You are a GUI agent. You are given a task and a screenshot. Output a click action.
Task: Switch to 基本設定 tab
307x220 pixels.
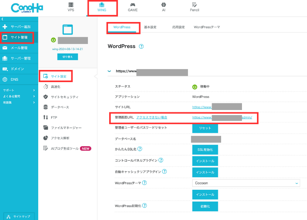(x=150, y=27)
